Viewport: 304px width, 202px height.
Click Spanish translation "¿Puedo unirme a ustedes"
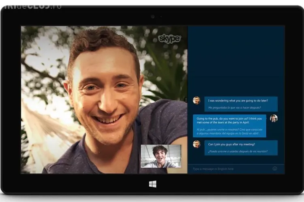click(238, 151)
